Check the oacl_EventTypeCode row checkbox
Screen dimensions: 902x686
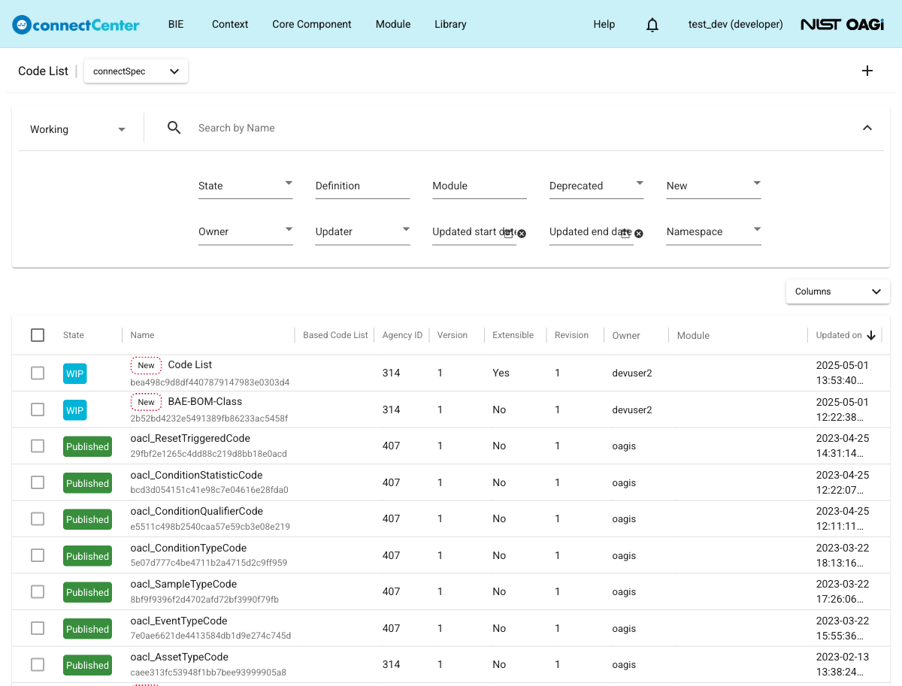[38, 628]
